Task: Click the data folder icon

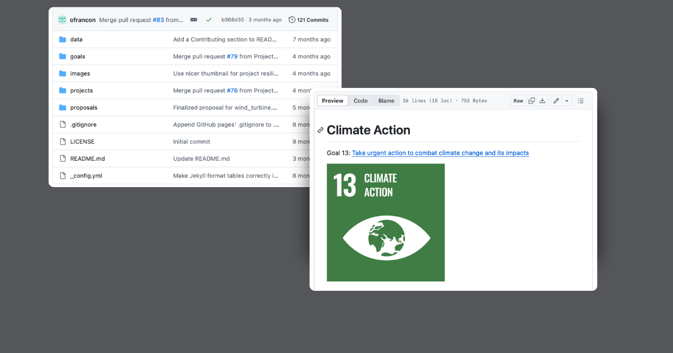Action: coord(63,40)
